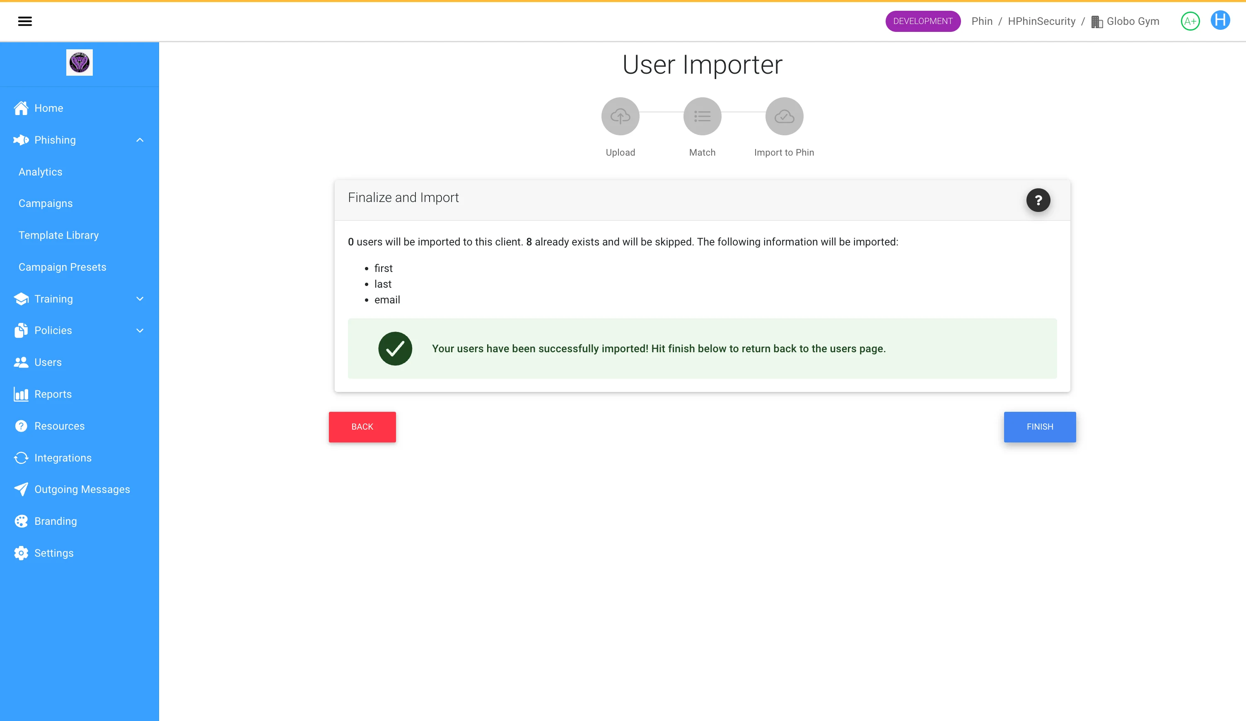Click the Training graduation cap icon
Image resolution: width=1246 pixels, height=721 pixels.
coord(21,299)
